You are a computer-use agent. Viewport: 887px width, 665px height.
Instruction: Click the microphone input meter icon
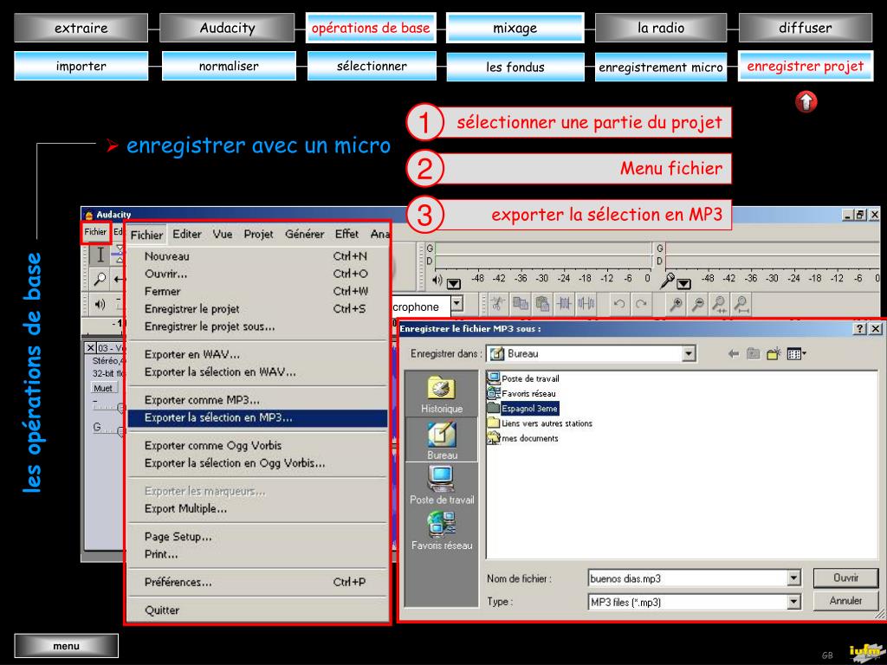668,280
